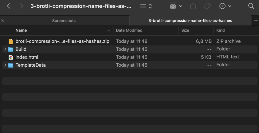This screenshot has height=133, width=259.
Task: Select the index.html Chrome file icon
Action: [11, 57]
